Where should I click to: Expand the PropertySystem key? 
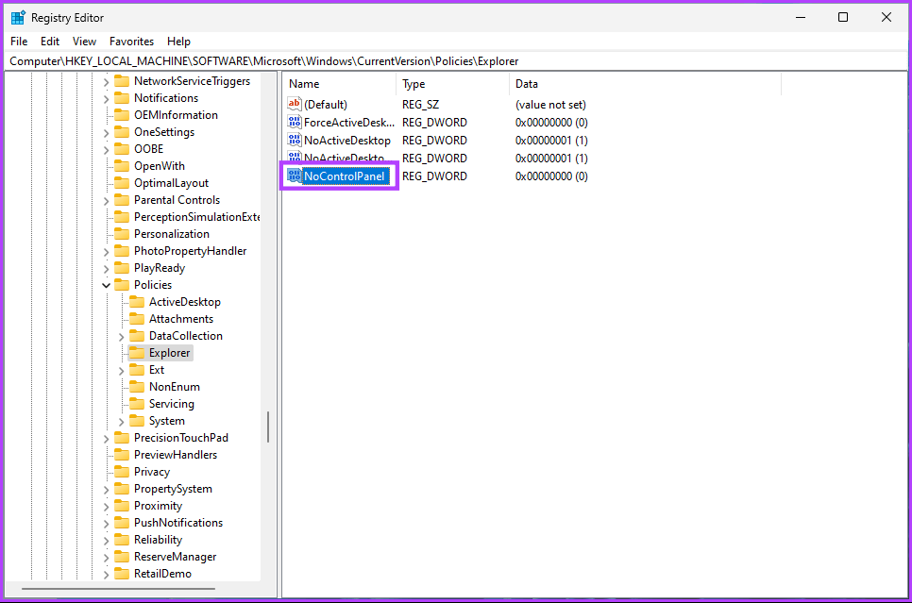106,490
